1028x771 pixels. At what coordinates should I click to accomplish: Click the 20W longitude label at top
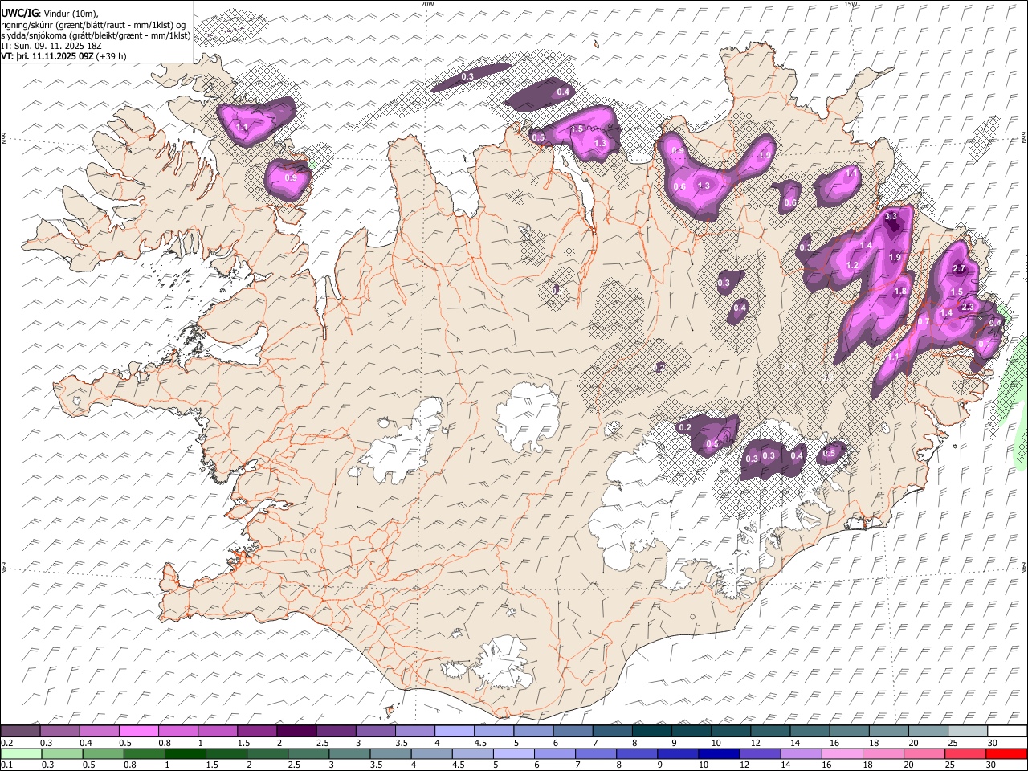click(x=427, y=4)
